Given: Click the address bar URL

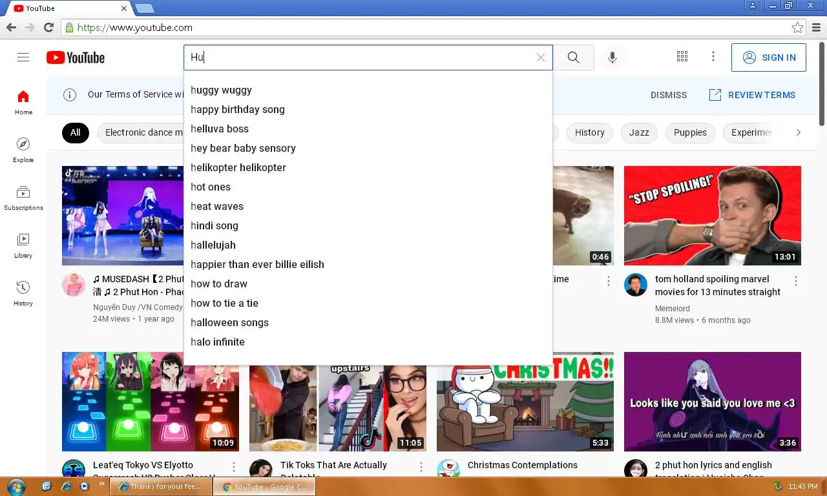Looking at the screenshot, I should click(x=135, y=28).
